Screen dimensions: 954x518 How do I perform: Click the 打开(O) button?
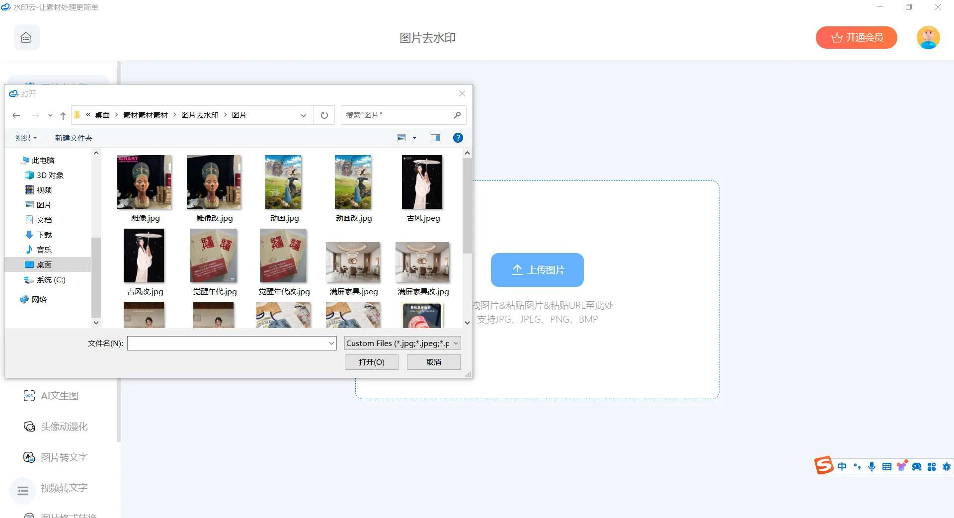pos(372,362)
